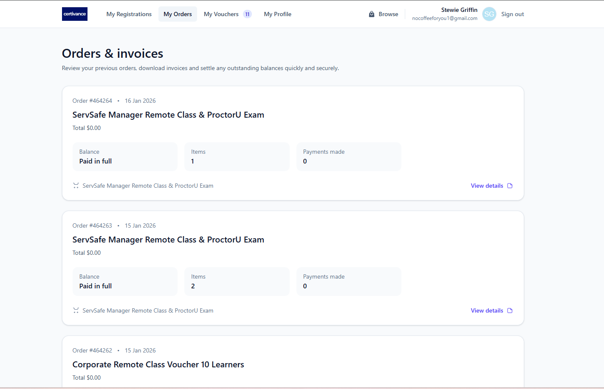Click the shopping bag Browse icon

coord(372,14)
